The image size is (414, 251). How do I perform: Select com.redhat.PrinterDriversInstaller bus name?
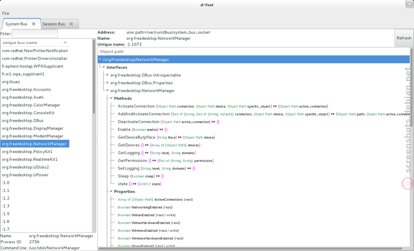click(x=35, y=58)
